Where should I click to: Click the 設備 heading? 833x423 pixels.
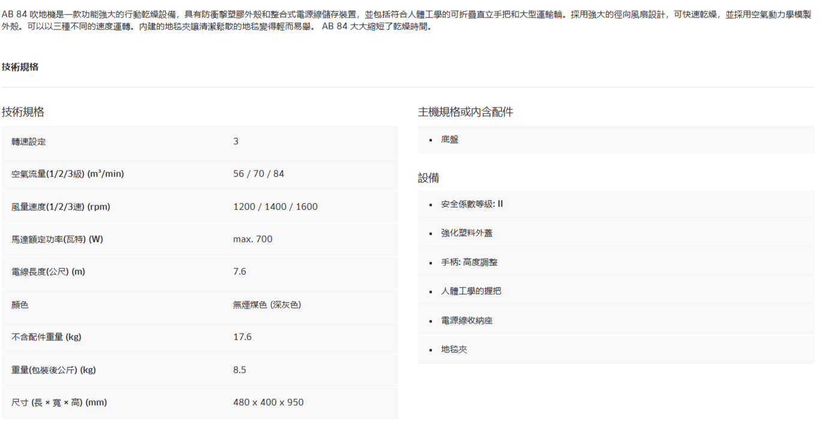coord(429,178)
